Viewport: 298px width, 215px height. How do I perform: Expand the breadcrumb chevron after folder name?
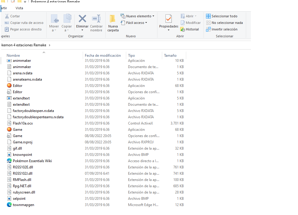click(49, 45)
